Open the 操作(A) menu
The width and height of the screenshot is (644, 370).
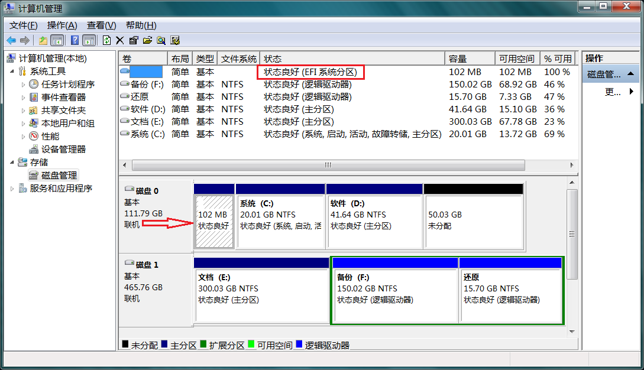[x=62, y=25]
